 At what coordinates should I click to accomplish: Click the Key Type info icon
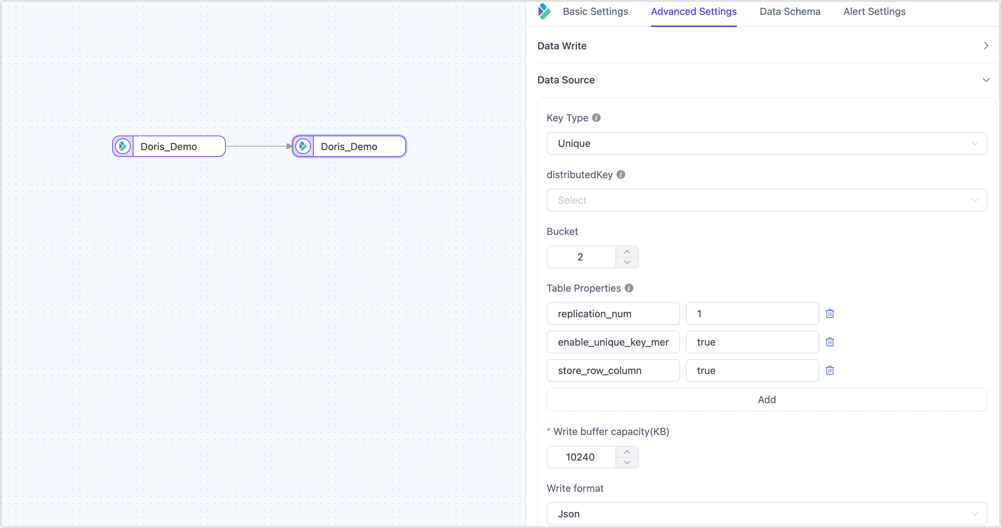click(x=596, y=118)
